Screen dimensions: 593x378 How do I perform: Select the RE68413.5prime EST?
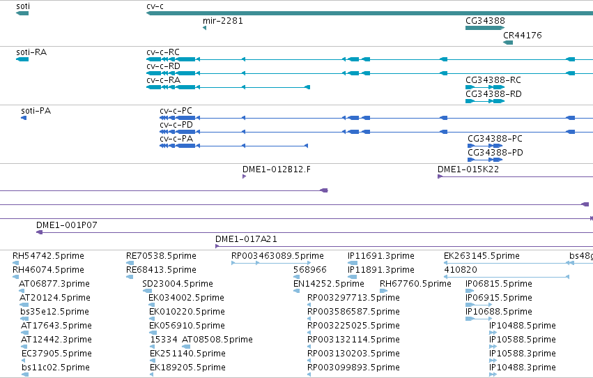coord(130,277)
